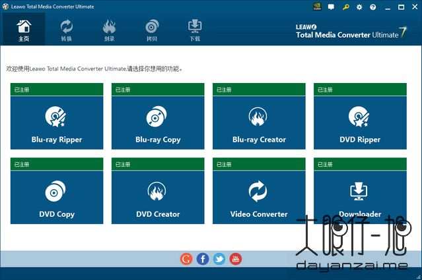Click the NVIDIA CUDA acceleration icon

(x=317, y=7)
